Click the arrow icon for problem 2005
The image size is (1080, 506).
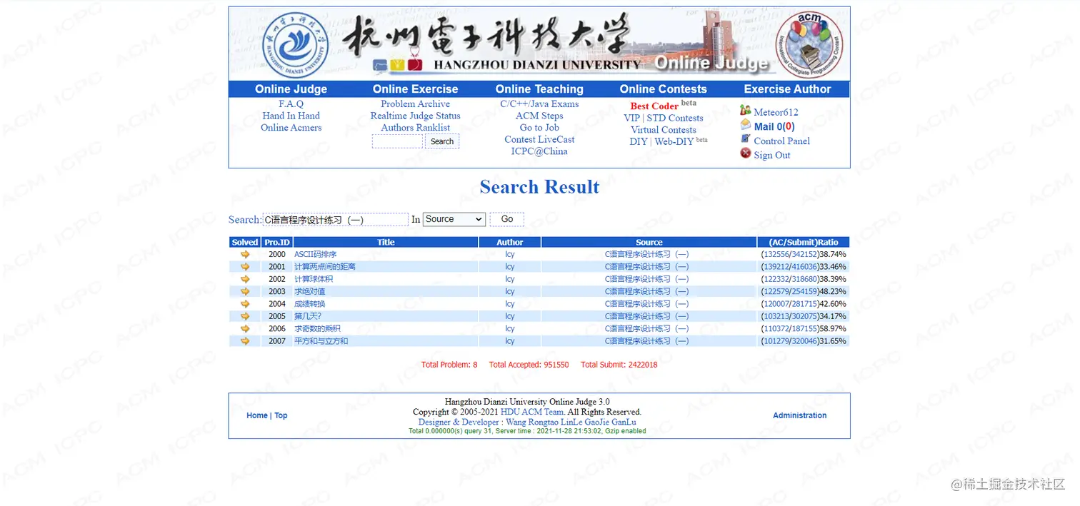click(245, 316)
